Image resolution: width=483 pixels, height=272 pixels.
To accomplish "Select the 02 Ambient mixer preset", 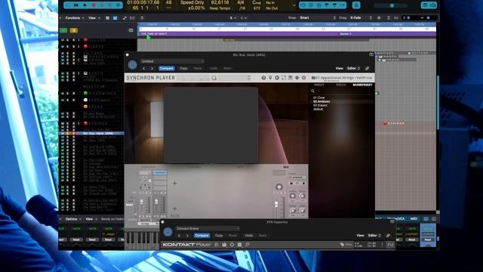I will point(321,101).
